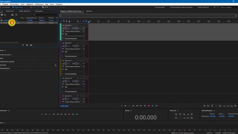238x134 pixels.
Task: Mute Дорожка 4 with M button
Action: [x=78, y=78]
